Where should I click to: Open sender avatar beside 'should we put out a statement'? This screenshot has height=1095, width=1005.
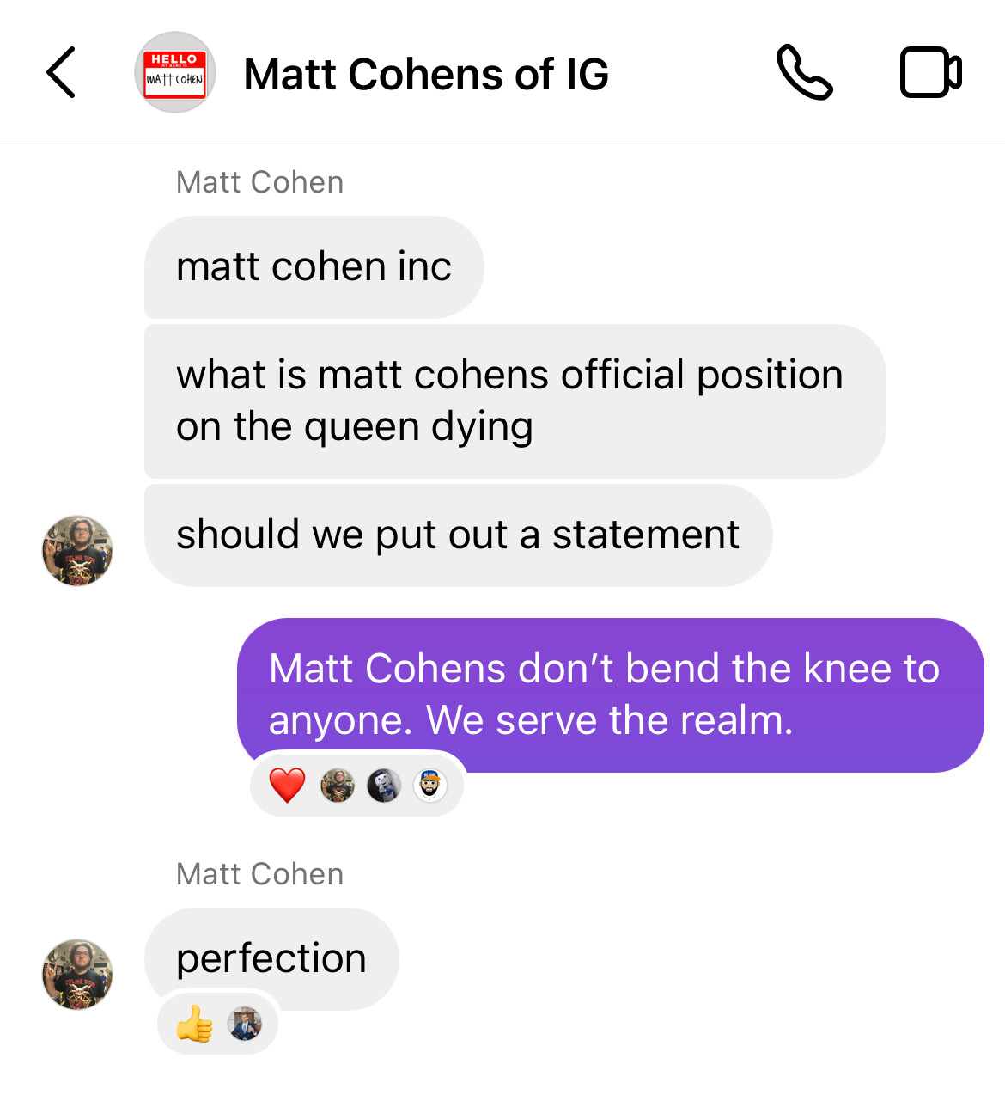77,551
